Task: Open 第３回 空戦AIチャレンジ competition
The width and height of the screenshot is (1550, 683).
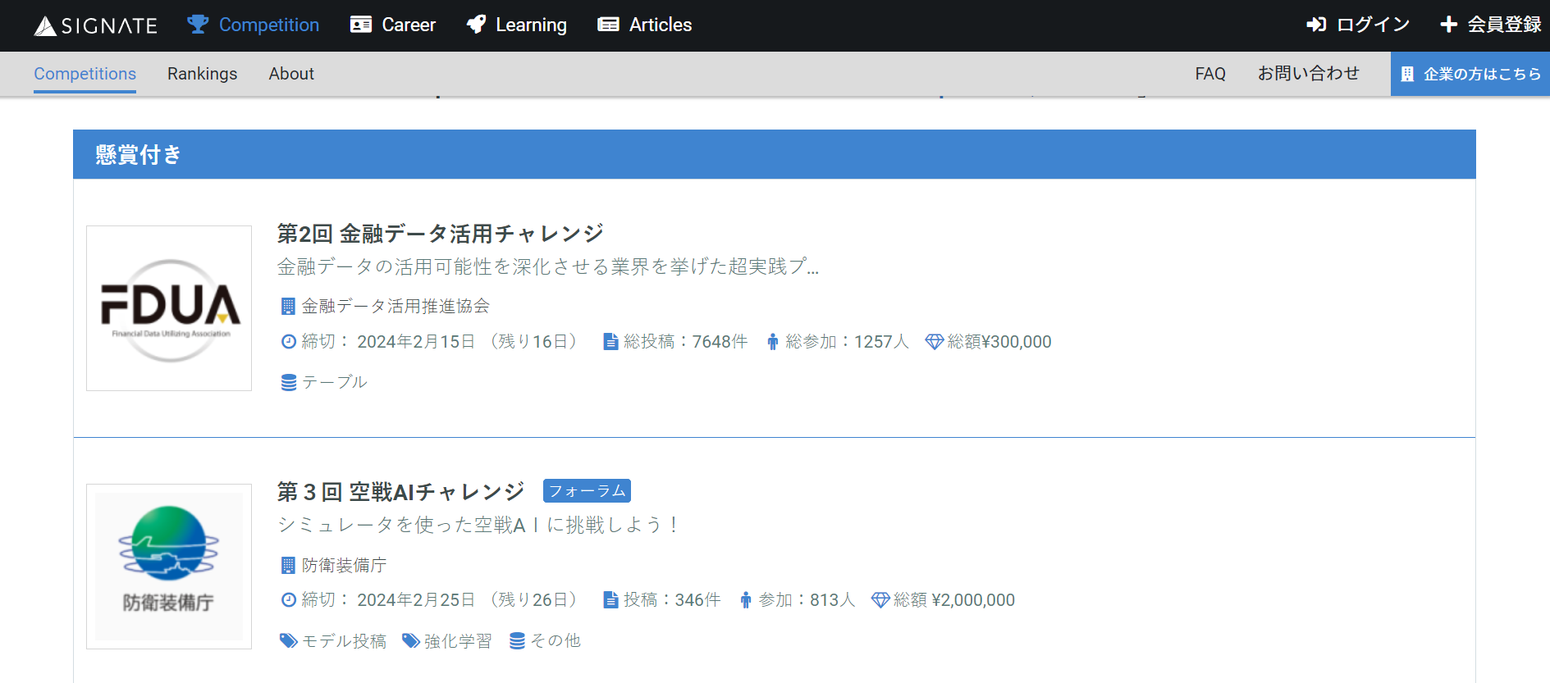Action: point(400,492)
